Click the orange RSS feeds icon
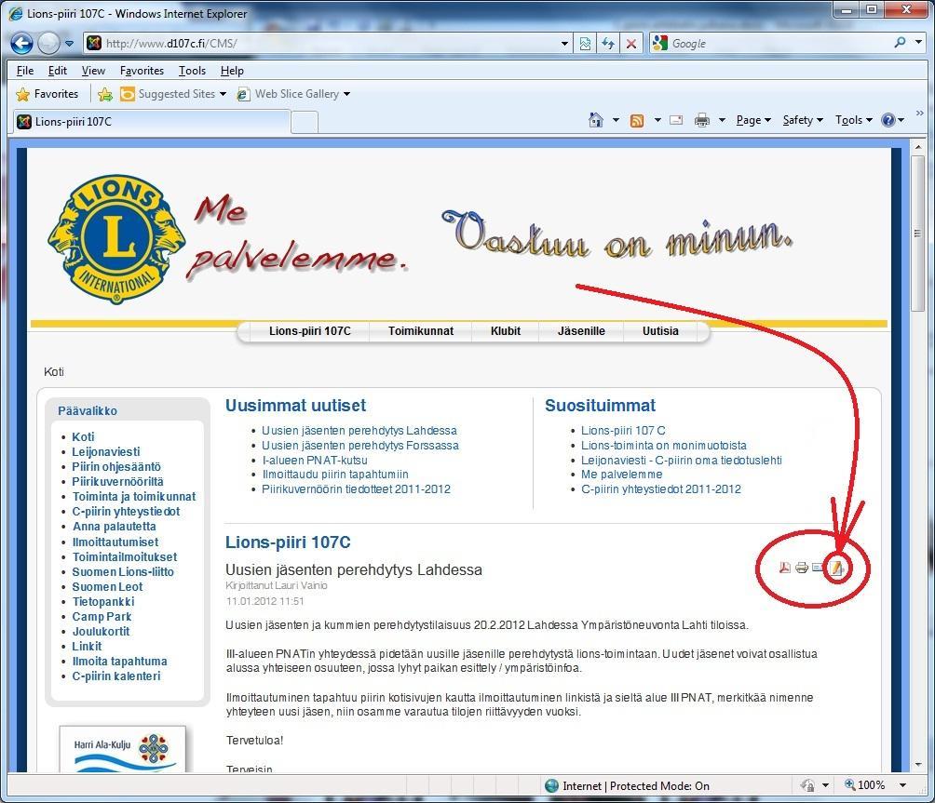Screen dimensions: 935x803 coord(637,120)
